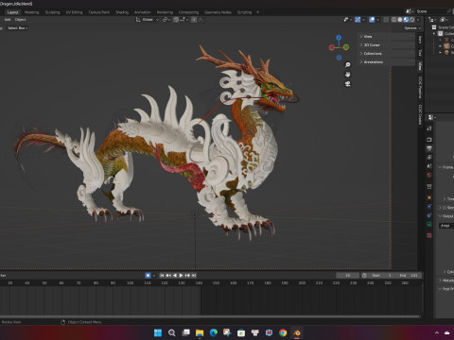Open the Collection properties tab icon

[x=429, y=186]
